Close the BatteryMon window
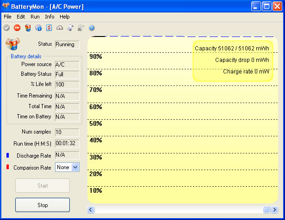The width and height of the screenshot is (285, 220). pos(278,6)
